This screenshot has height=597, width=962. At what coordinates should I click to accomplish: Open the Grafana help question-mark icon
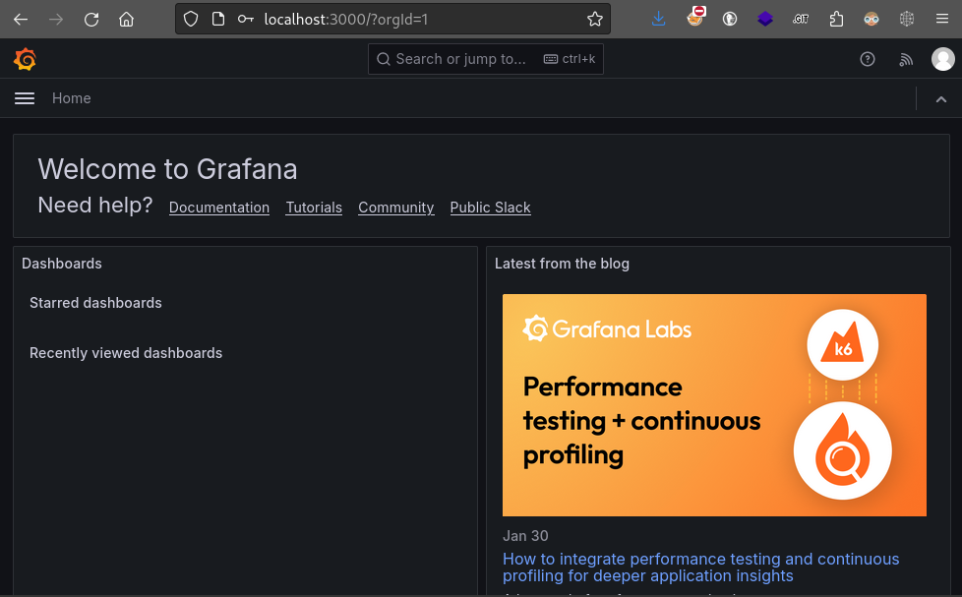pyautogui.click(x=867, y=59)
